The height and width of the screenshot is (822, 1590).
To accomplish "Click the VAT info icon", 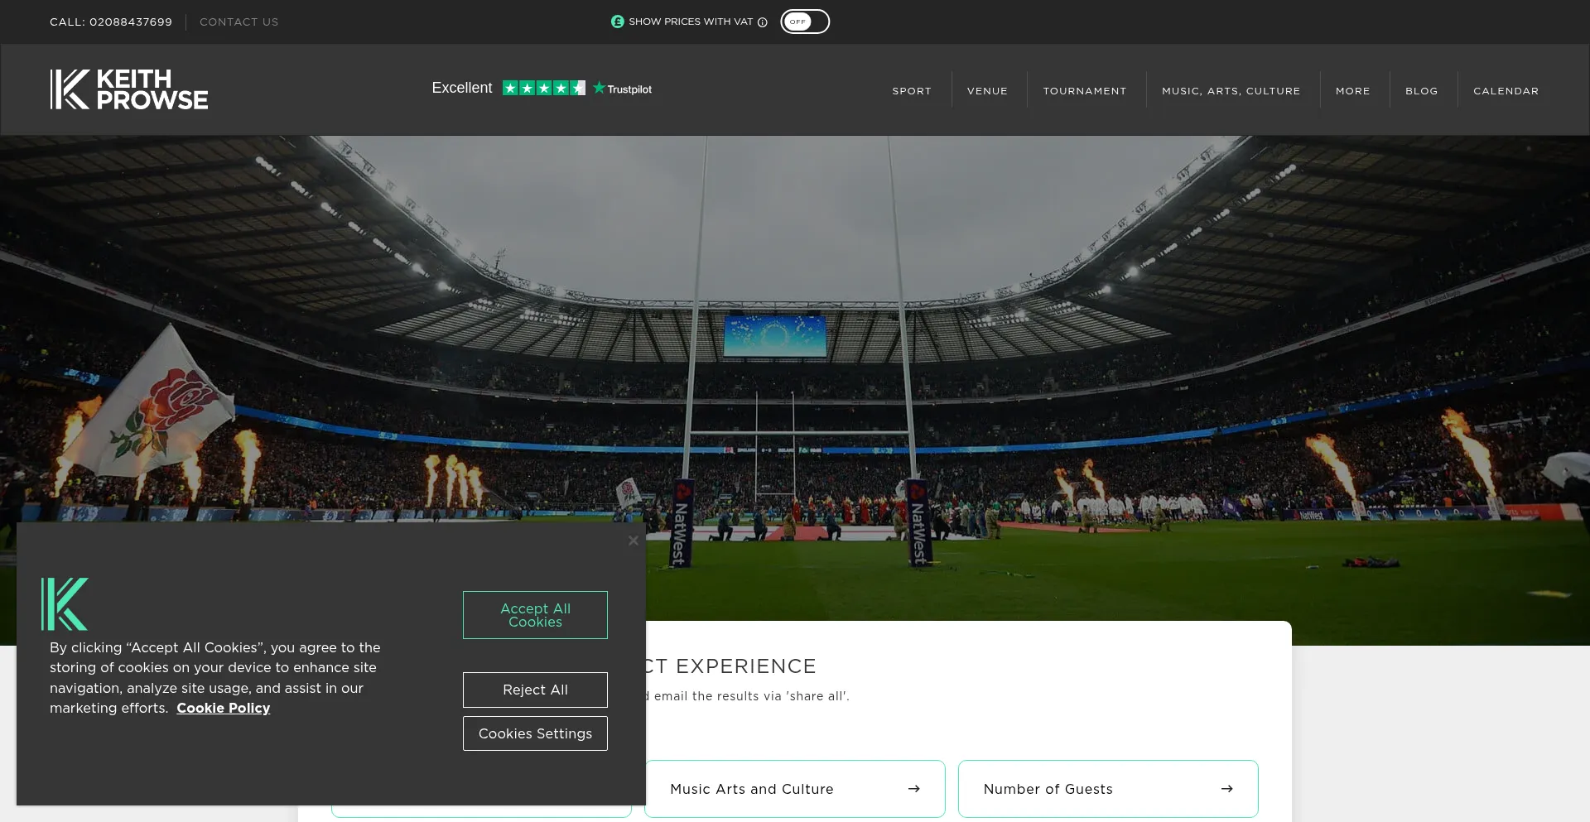I will click(x=763, y=22).
